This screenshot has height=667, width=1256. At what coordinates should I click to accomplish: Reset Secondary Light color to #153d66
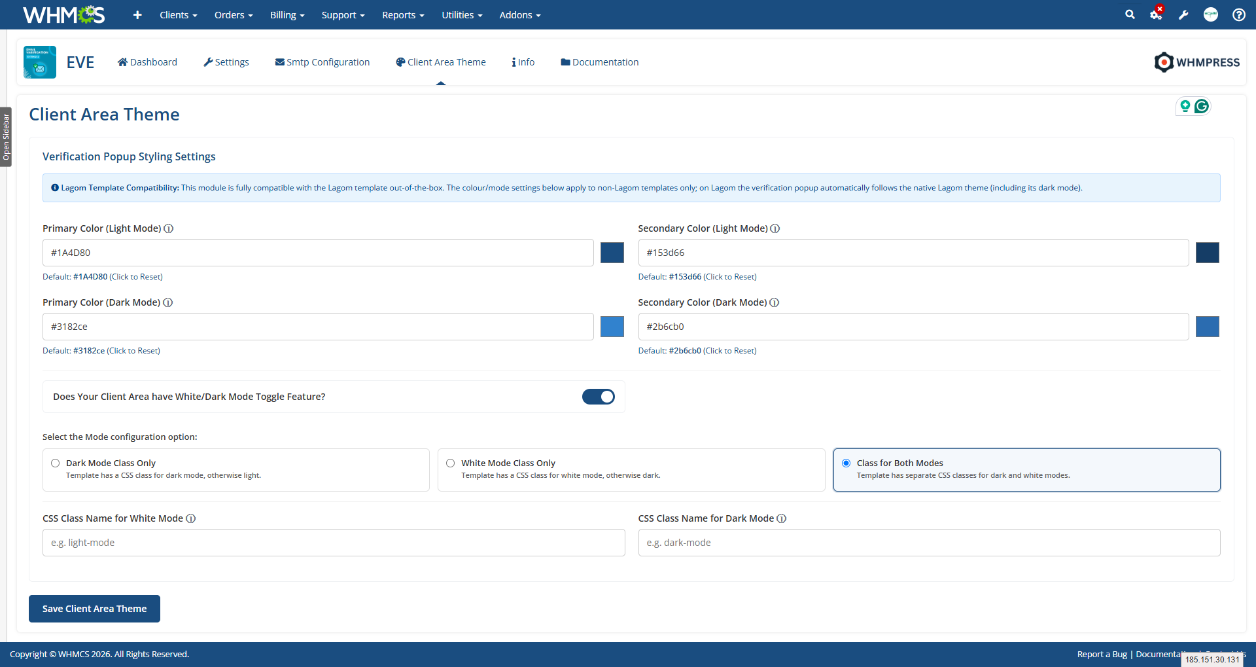pyautogui.click(x=697, y=277)
